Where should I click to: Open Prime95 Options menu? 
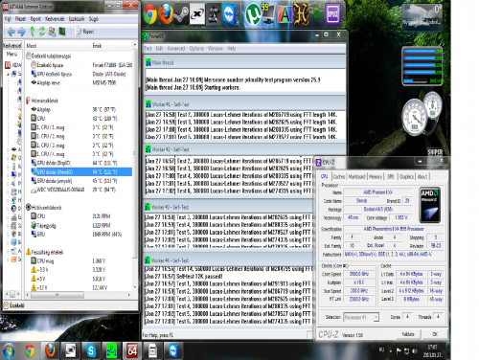[x=196, y=49]
